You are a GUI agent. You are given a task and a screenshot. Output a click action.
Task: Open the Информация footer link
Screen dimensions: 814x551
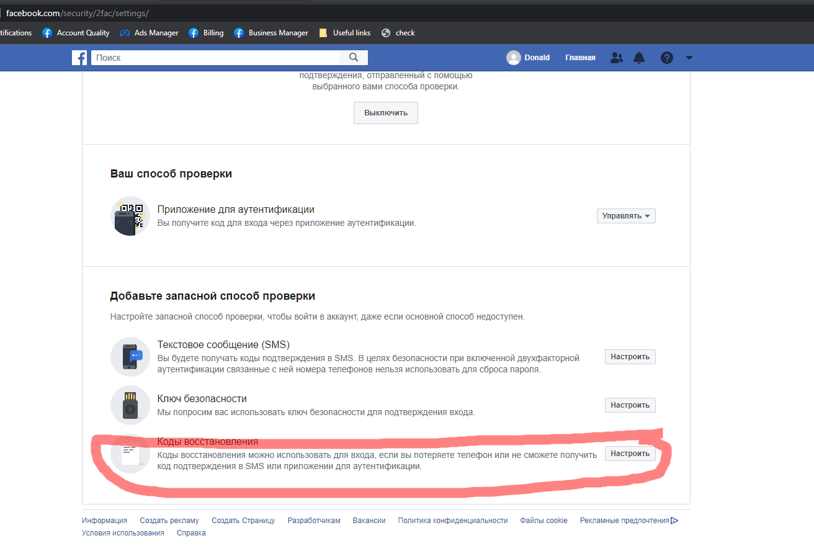pos(104,521)
